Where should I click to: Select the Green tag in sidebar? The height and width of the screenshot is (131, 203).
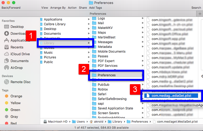pyautogui.click(x=6, y=110)
